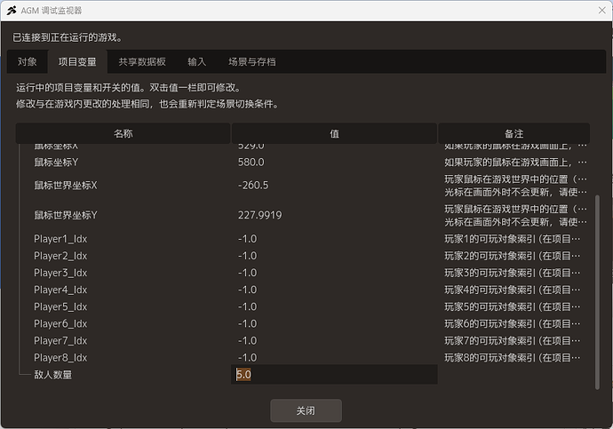Click the 鼠标坐标Y remark text
The height and width of the screenshot is (429, 613).
coord(515,163)
